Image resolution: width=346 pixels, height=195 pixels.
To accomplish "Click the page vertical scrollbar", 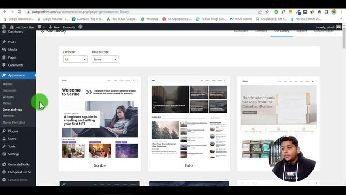I will (x=344, y=38).
